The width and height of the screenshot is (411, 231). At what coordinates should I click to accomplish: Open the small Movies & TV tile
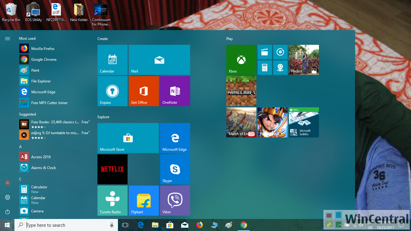point(265,52)
